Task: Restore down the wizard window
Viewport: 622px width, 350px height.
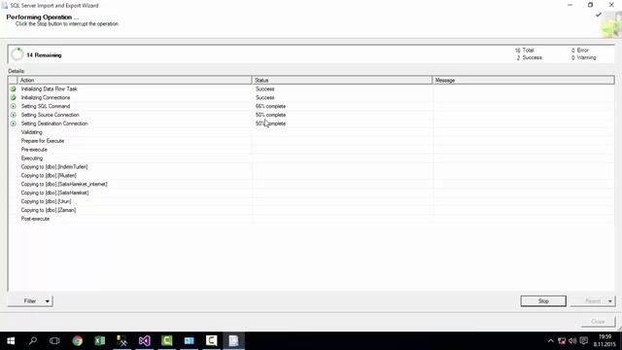Action: pos(590,5)
